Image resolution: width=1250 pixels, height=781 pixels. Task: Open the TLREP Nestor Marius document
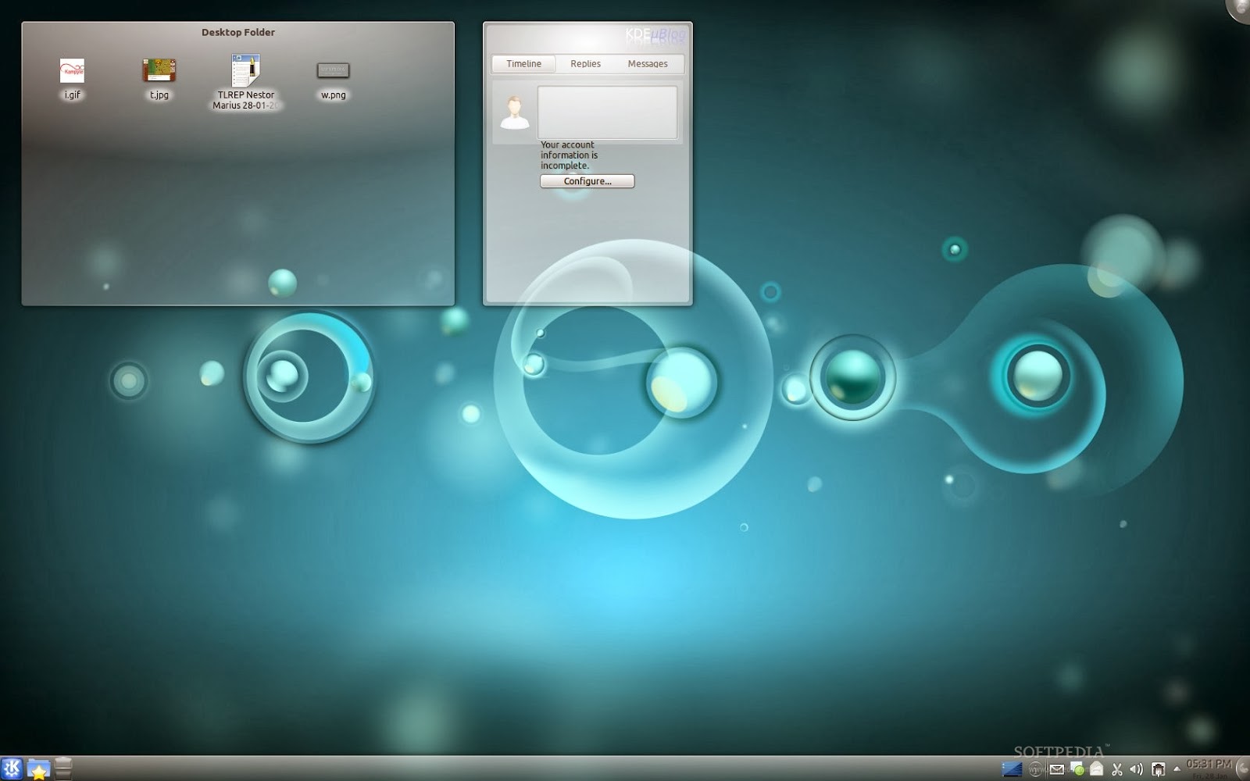point(245,70)
